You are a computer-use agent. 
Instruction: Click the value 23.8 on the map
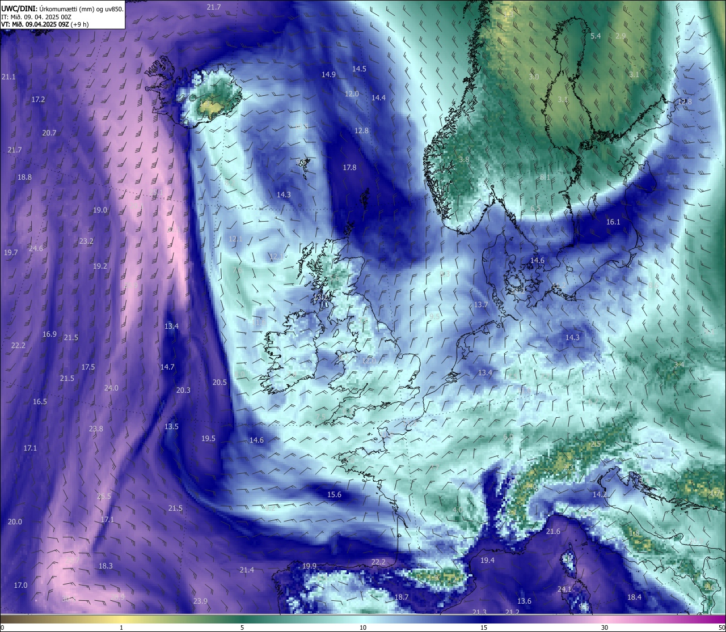pyautogui.click(x=96, y=429)
